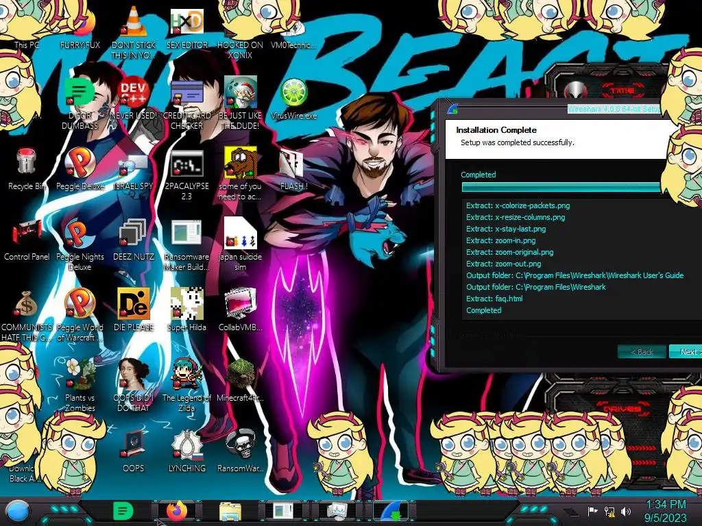Open the DIE PLEASE De icon
Image resolution: width=702 pixels, height=526 pixels.
(x=134, y=310)
